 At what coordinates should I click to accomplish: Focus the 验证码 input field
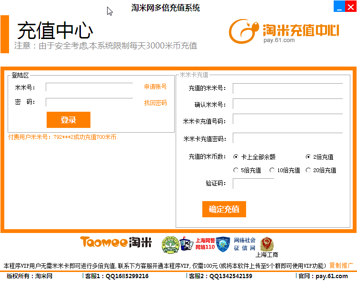pos(253,184)
